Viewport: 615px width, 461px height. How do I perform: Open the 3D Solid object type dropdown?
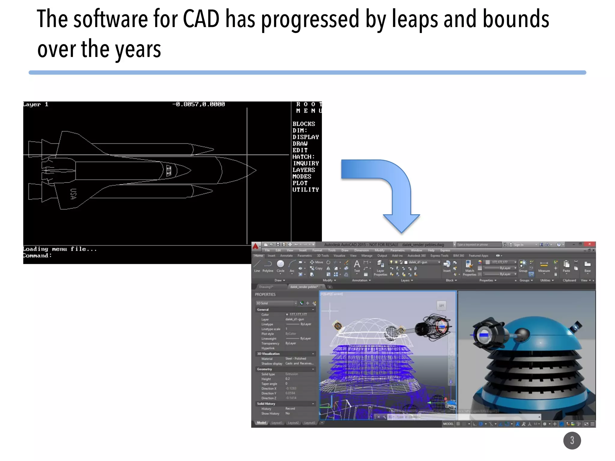(x=295, y=303)
